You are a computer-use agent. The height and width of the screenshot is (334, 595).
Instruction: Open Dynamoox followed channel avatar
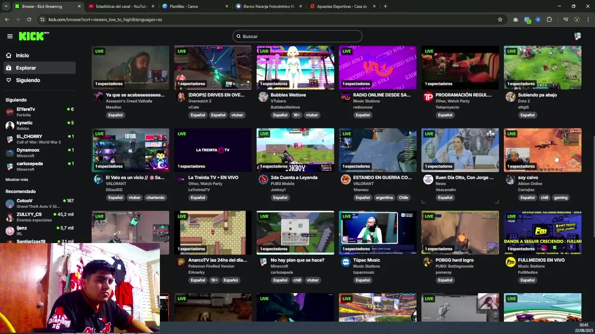point(10,153)
